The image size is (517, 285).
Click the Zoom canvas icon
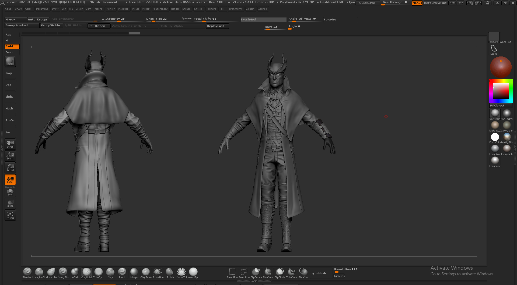coord(10,156)
